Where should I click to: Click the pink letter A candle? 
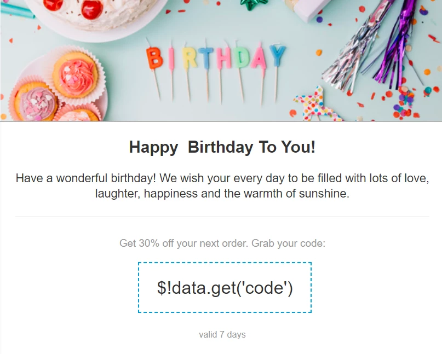coord(259,58)
